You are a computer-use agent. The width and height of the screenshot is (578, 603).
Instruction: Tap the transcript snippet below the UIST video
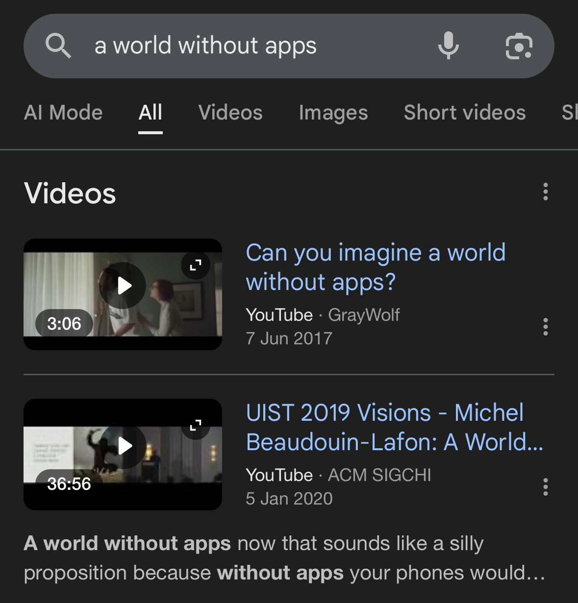click(284, 558)
